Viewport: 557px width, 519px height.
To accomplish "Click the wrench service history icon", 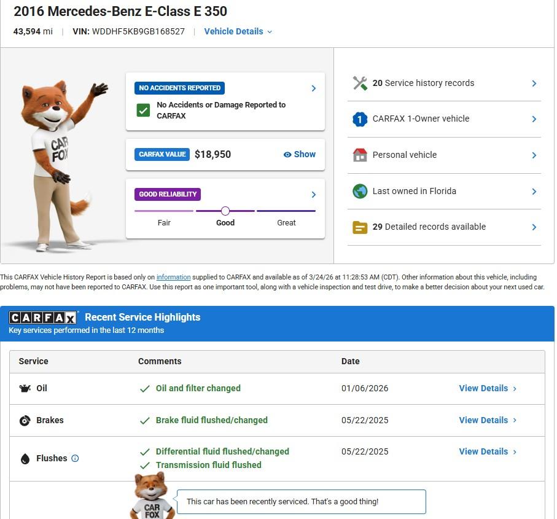I will tap(360, 84).
